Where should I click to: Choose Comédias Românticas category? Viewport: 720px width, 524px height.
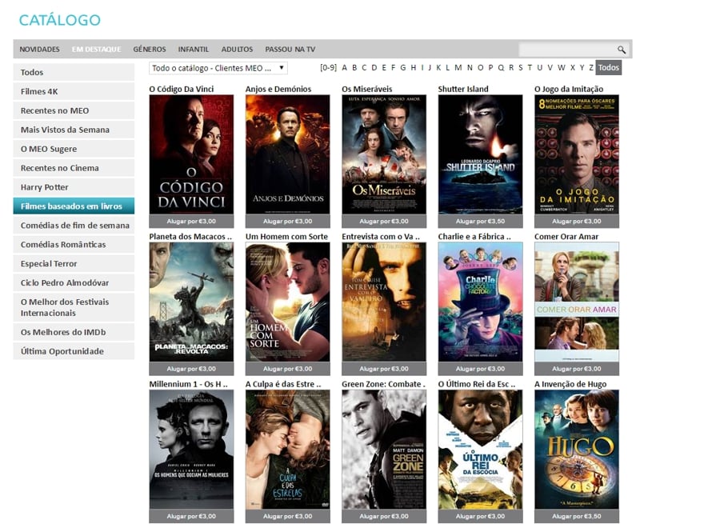click(74, 244)
